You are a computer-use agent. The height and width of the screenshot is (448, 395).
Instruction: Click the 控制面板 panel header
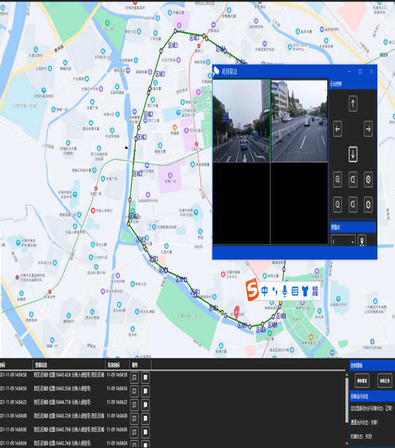tap(372, 366)
